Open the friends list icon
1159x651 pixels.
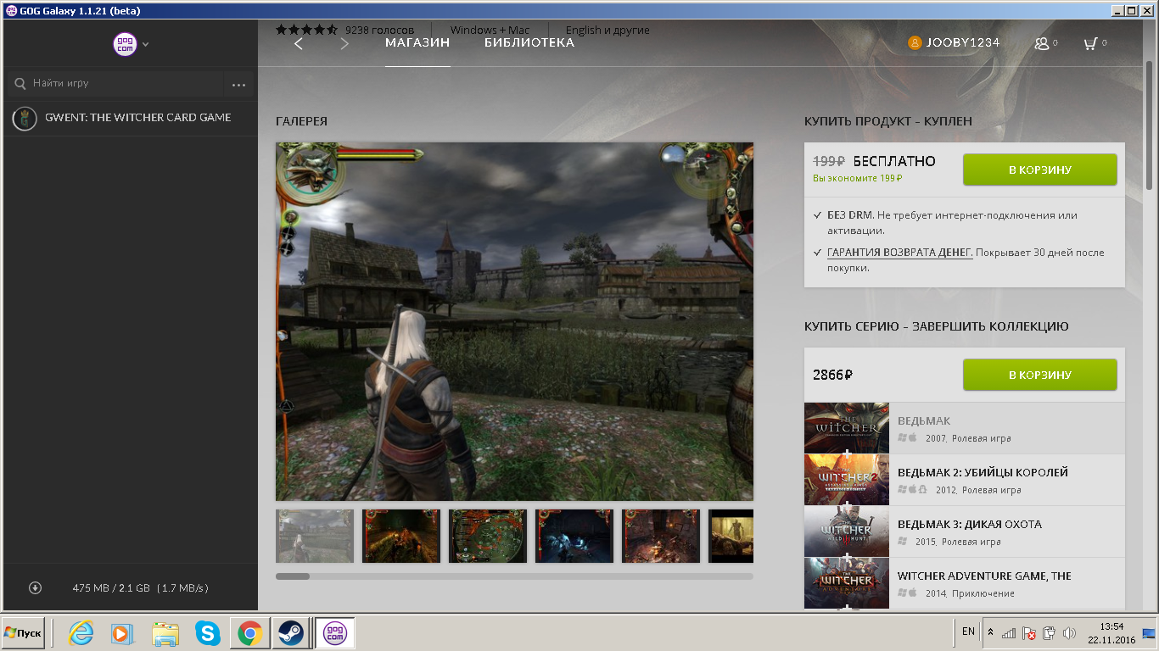point(1043,43)
